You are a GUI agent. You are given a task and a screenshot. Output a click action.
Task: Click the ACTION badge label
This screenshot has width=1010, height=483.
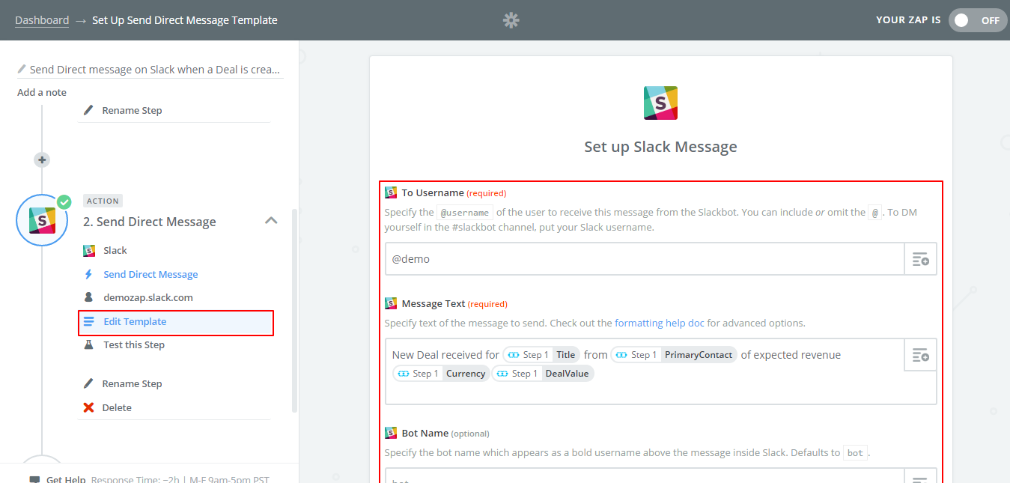tap(103, 201)
